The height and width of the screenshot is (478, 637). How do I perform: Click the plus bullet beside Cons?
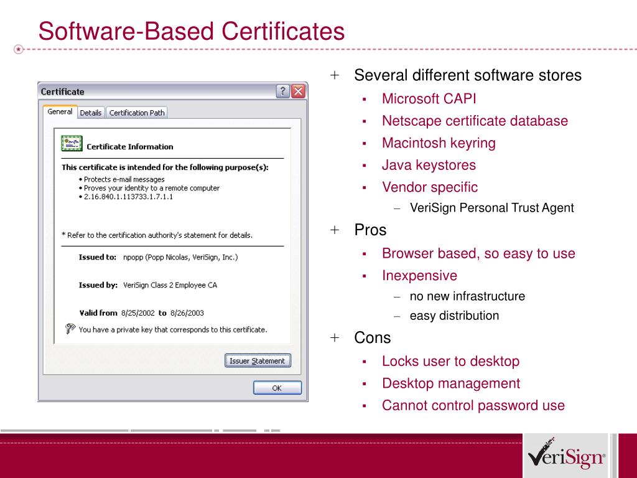(335, 338)
